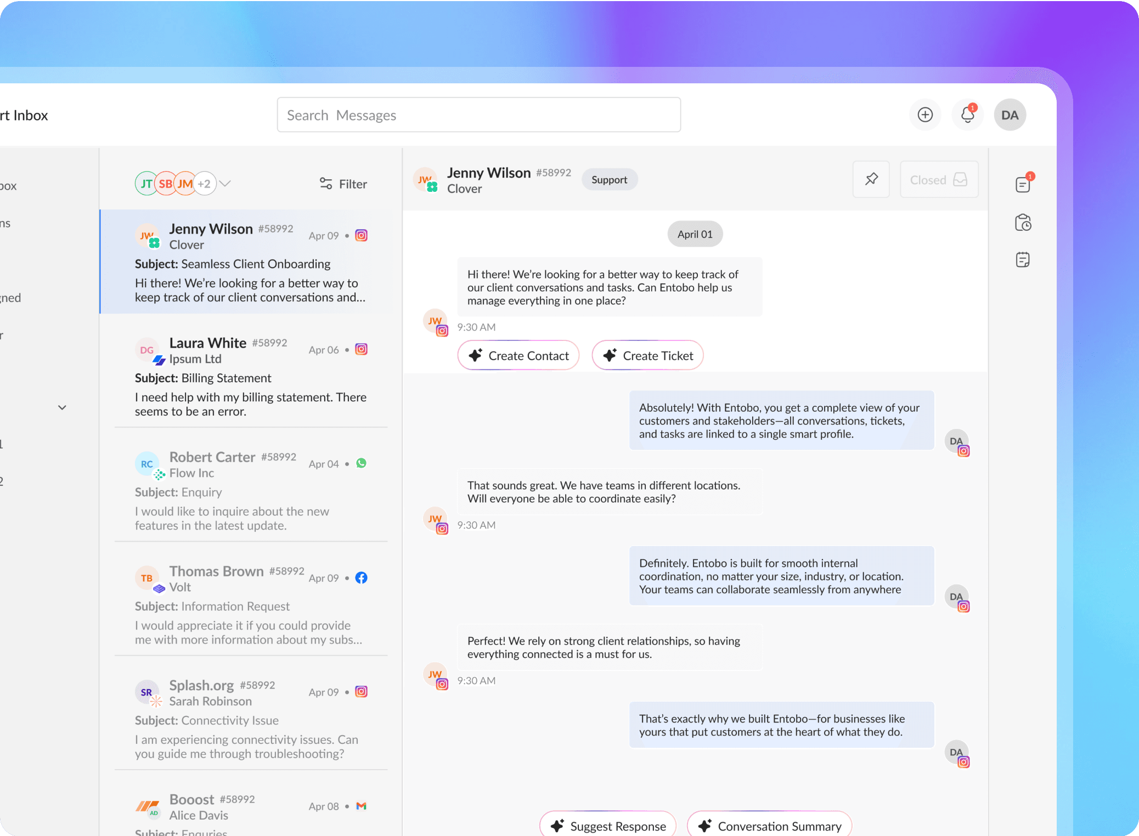Screen dimensions: 1139x836
Task: Toggle the Closed status button
Action: [x=939, y=179]
